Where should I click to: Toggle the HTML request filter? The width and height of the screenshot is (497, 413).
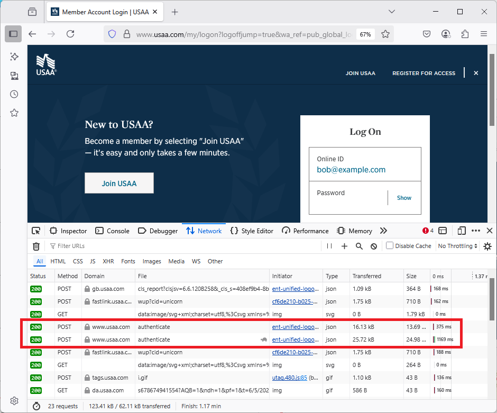[x=58, y=261]
